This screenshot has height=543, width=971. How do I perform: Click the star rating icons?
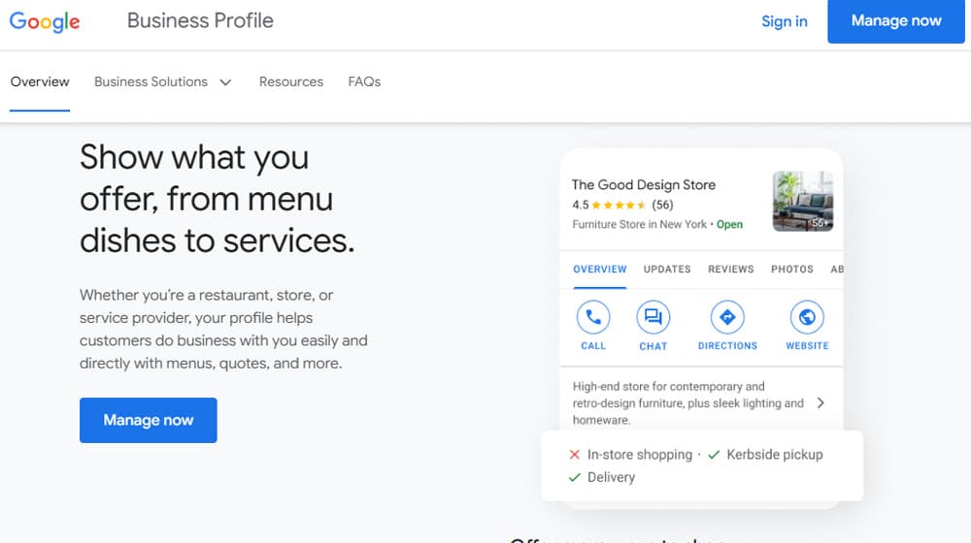619,205
